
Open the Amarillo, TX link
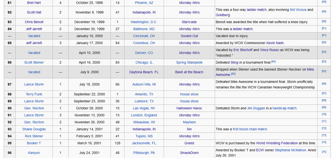(x=144, y=94)
